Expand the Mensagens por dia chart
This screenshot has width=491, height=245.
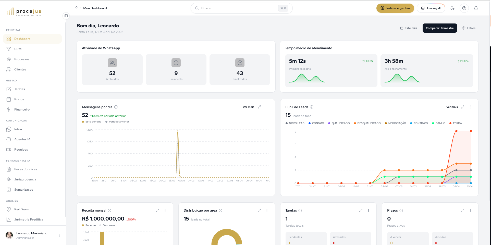click(259, 107)
